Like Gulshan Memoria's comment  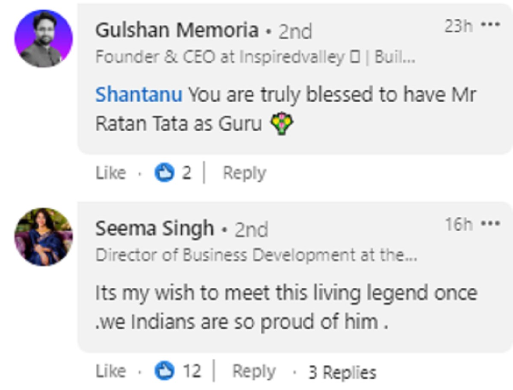(111, 173)
